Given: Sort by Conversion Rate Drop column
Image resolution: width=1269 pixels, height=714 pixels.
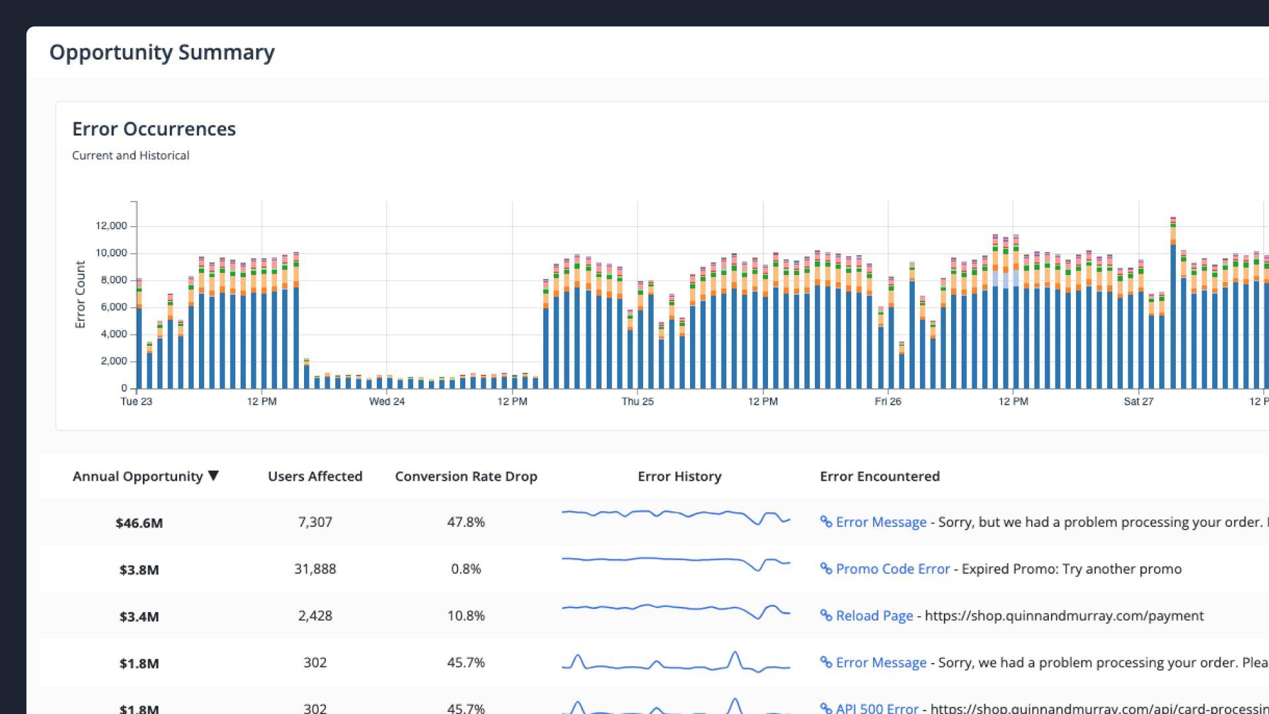Looking at the screenshot, I should pyautogui.click(x=466, y=476).
